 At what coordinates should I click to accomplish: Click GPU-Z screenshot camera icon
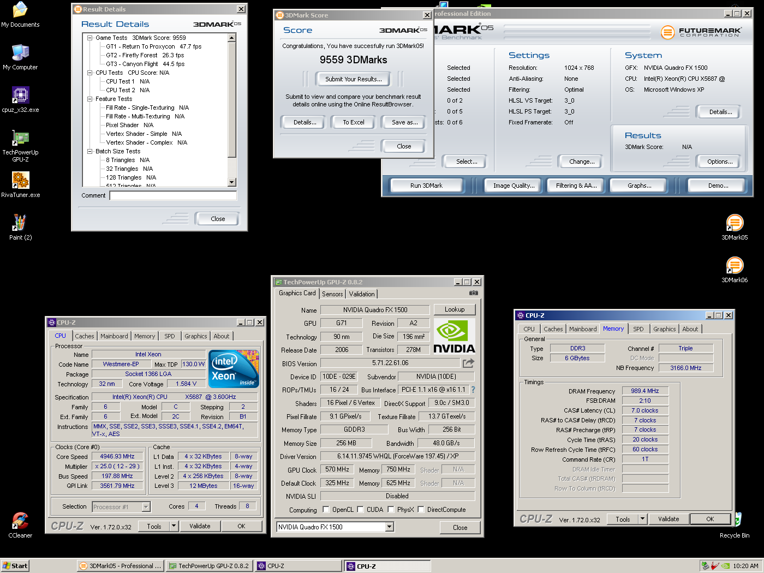tap(474, 293)
